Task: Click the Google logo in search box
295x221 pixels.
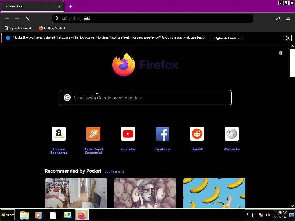Action: (x=67, y=98)
